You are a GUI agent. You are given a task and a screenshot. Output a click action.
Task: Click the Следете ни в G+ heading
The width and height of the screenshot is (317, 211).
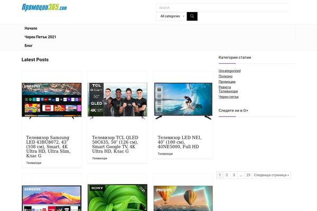(234, 110)
